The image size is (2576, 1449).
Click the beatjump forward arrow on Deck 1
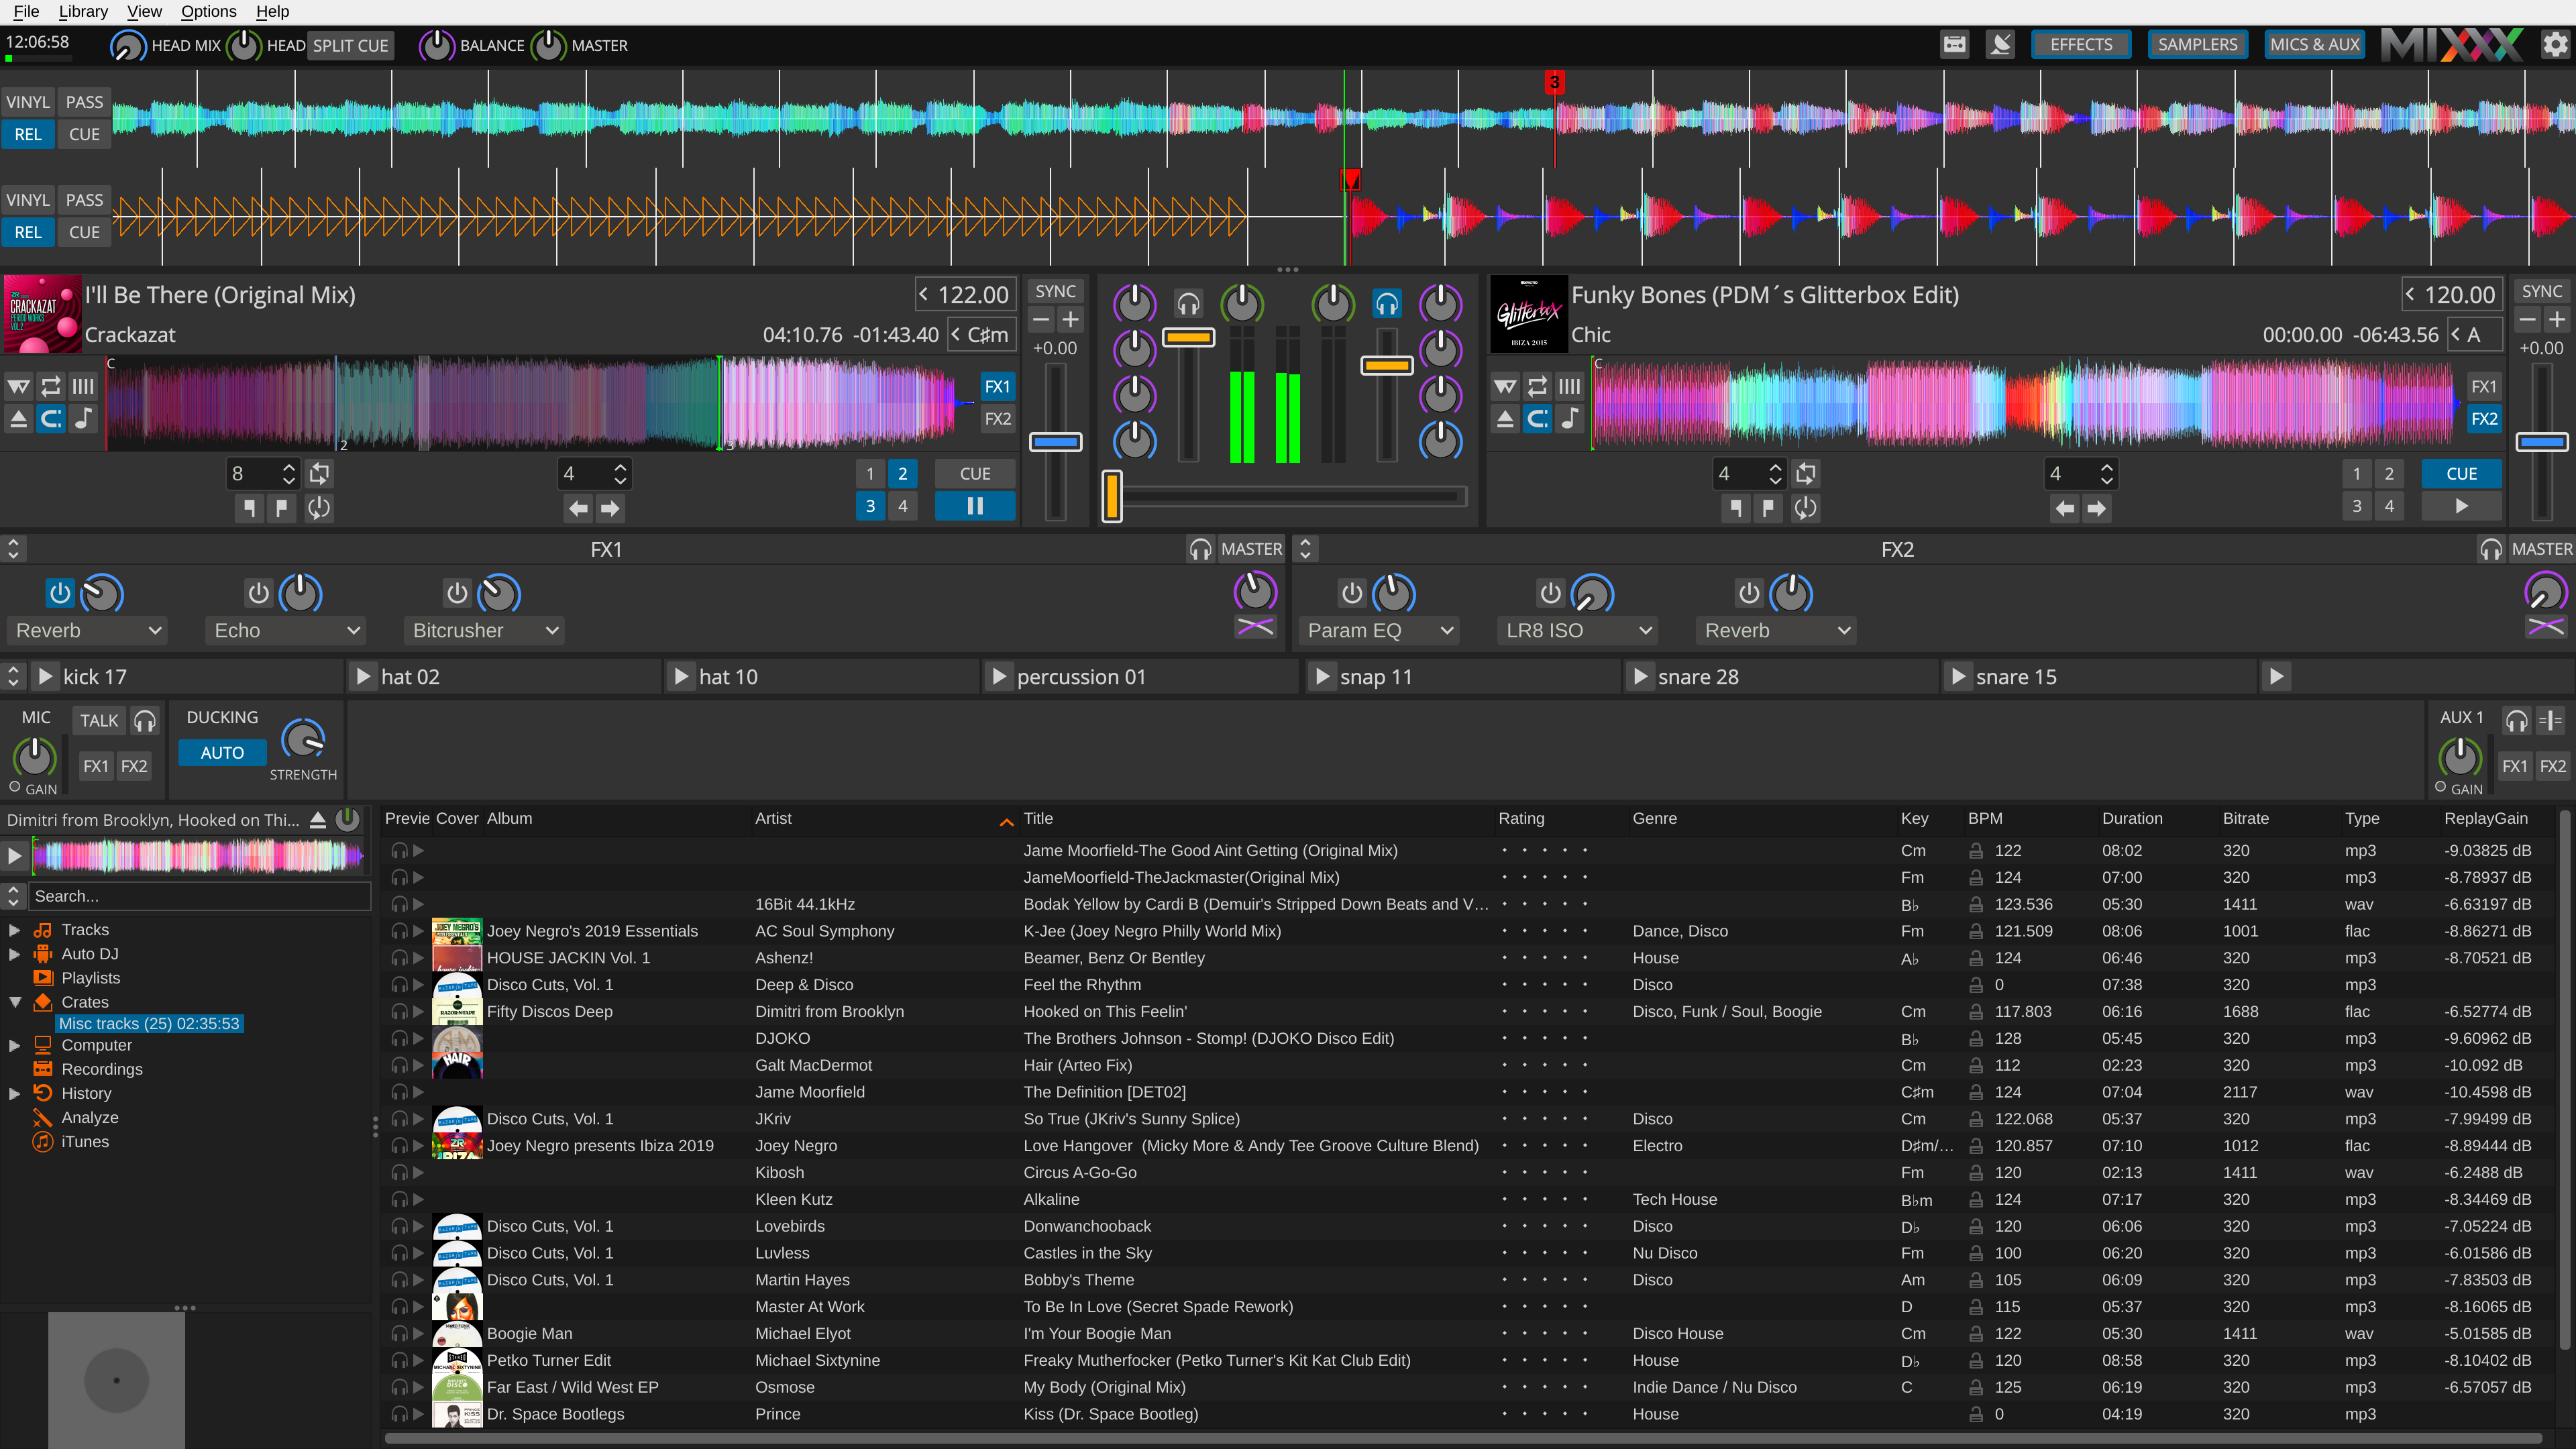610,508
